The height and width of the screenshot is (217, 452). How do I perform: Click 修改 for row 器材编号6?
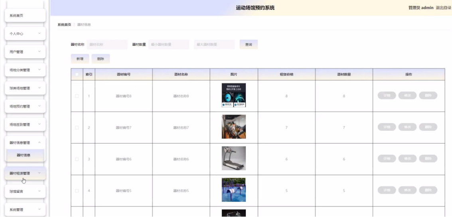tap(408, 159)
